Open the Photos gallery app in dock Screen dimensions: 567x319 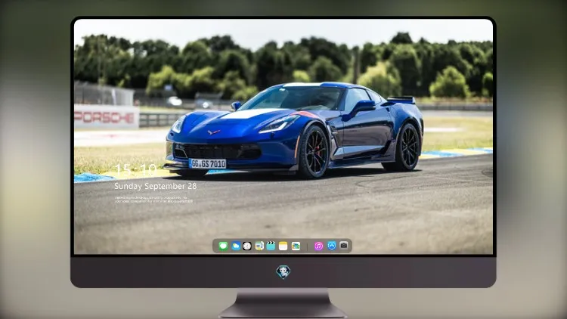coord(296,246)
